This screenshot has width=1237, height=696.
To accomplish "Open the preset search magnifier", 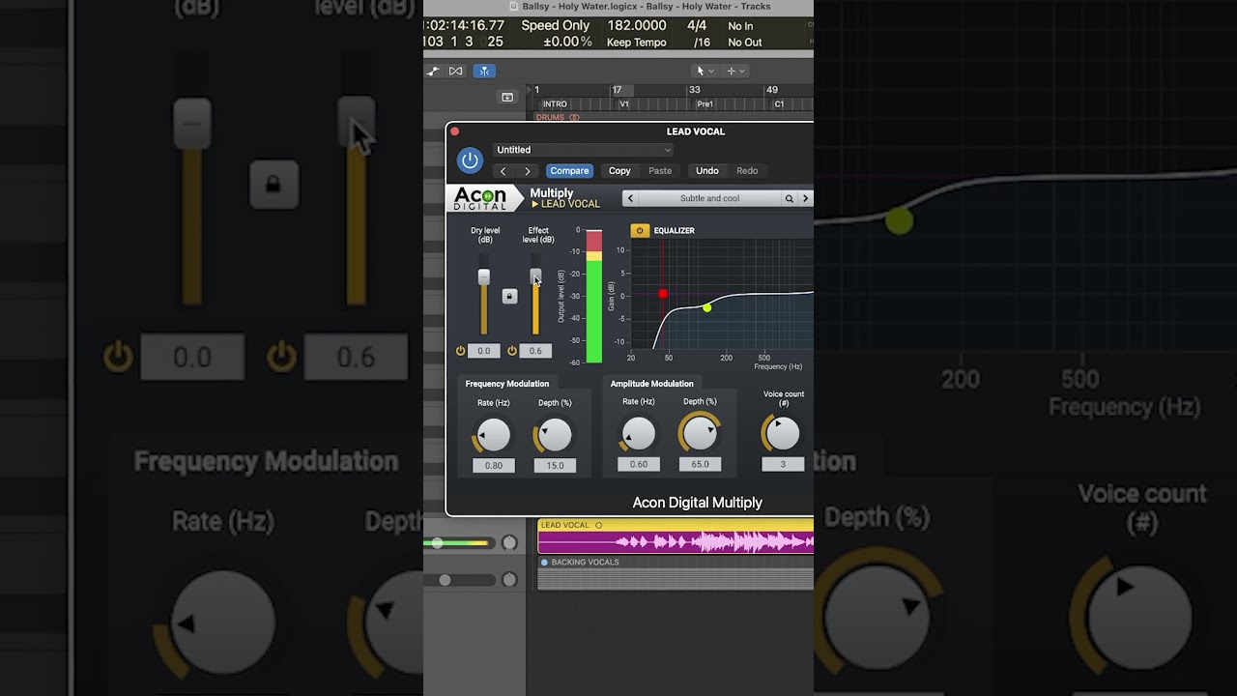I will (790, 198).
